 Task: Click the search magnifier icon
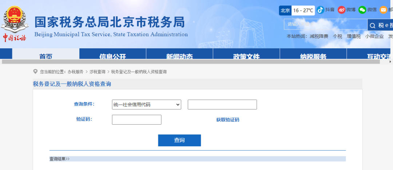point(373,25)
